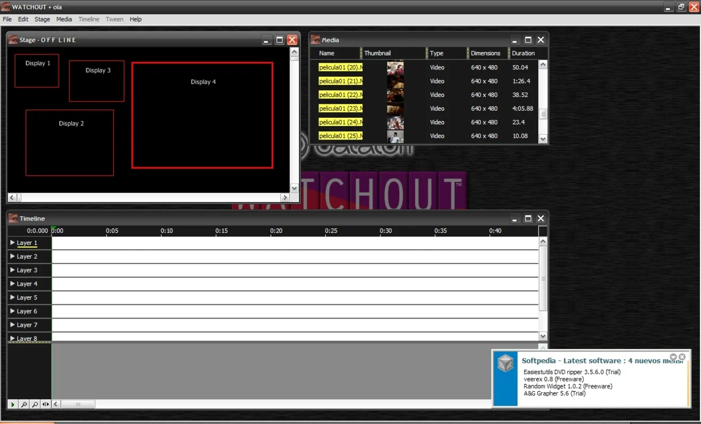Expand Layer 2 disclosure triangle
701x424 pixels.
(13, 257)
